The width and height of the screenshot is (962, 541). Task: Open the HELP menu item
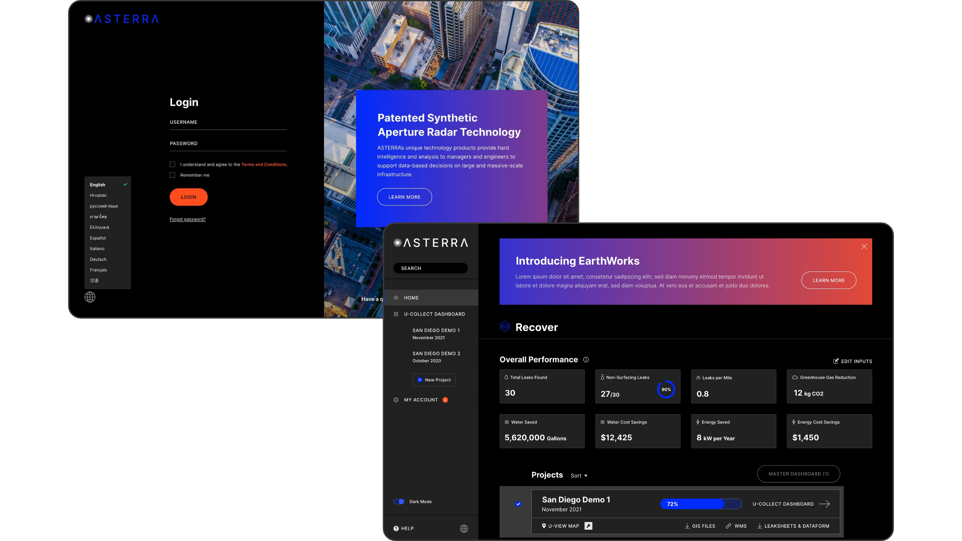click(406, 528)
